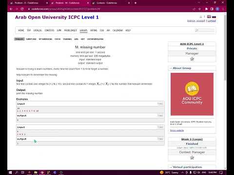The height and width of the screenshot is (175, 234).
Task: Click the weather widget on the taskbar
Action: pyautogui.click(x=169, y=173)
